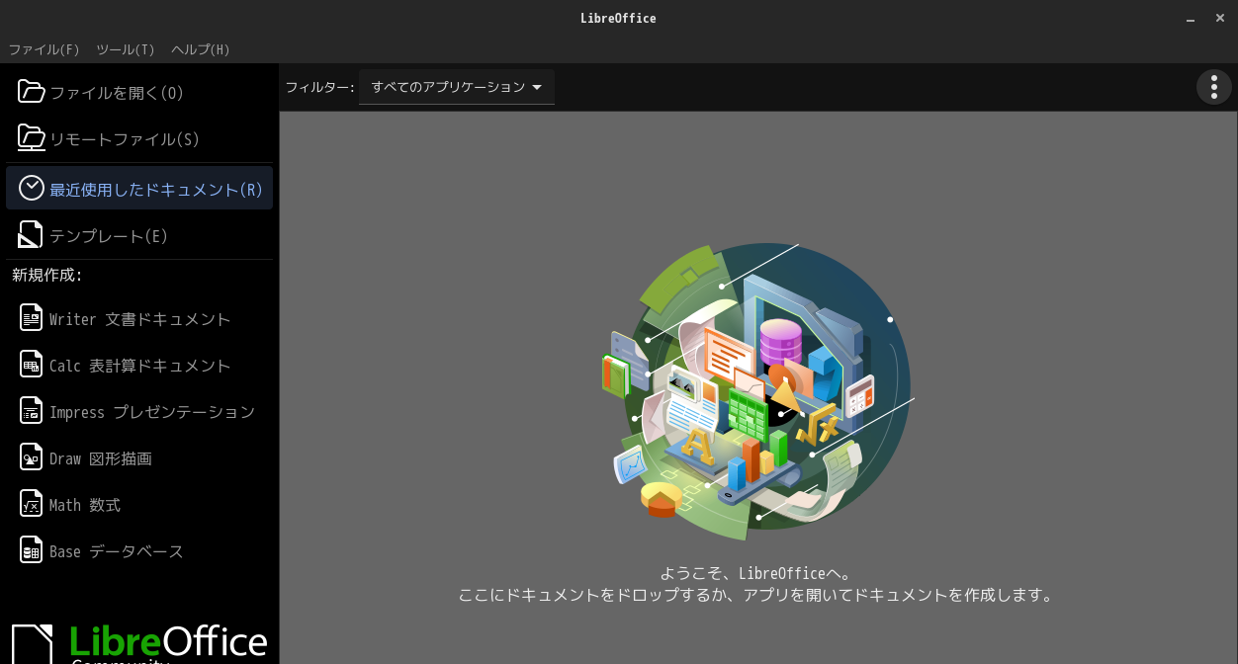Image resolution: width=1238 pixels, height=664 pixels.
Task: Click the ようこそ、LibreOfficeへ。 text
Action: coord(757,573)
